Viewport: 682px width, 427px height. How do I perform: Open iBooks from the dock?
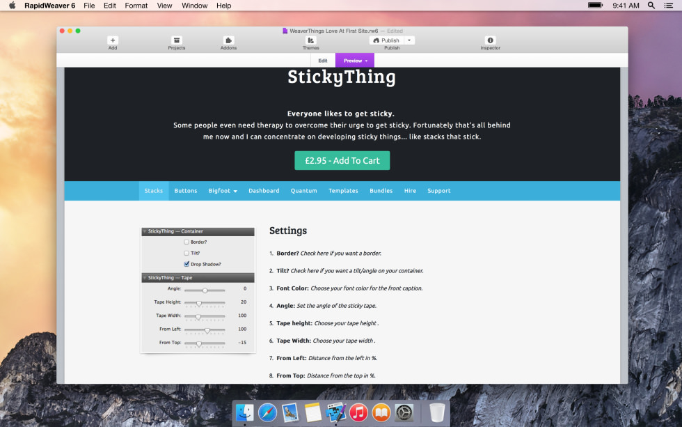381,412
